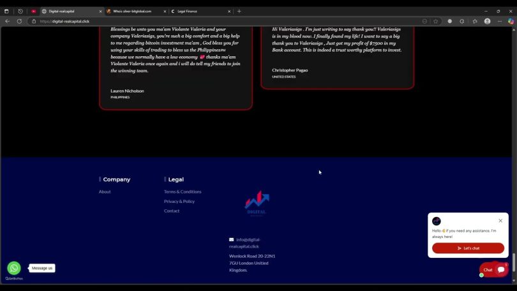Focus the address bar URL field

tap(227, 21)
